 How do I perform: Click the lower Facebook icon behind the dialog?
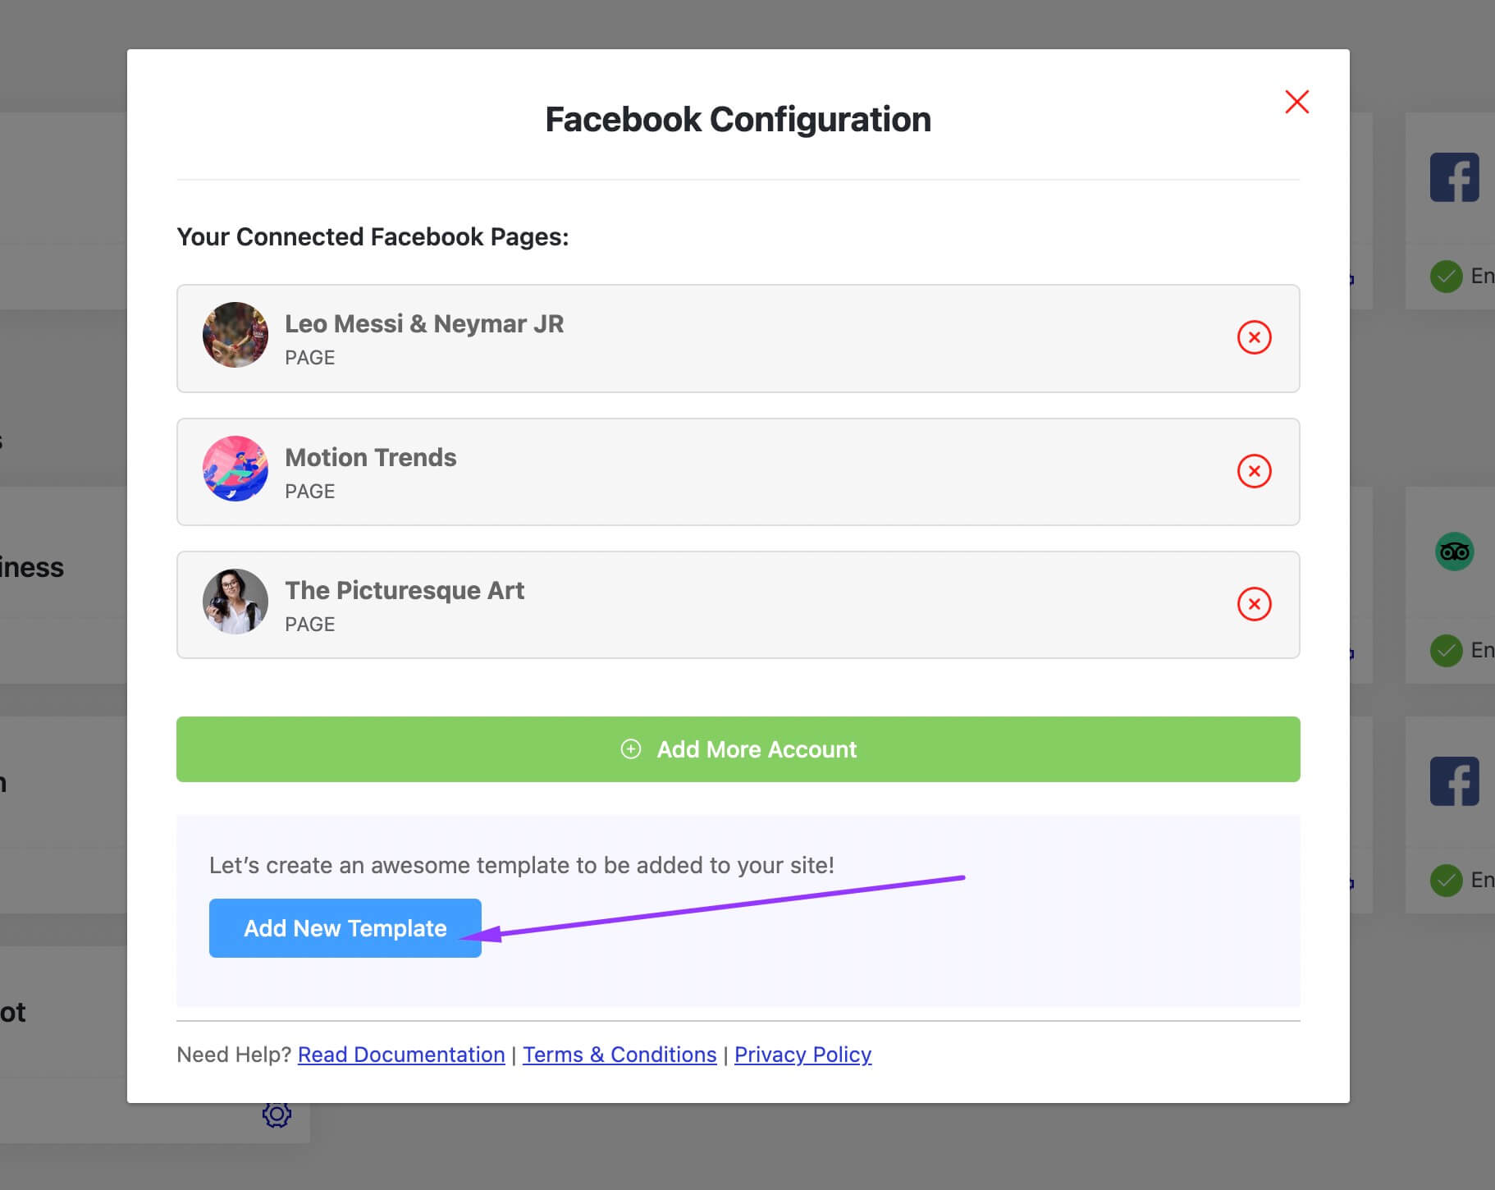pyautogui.click(x=1454, y=781)
